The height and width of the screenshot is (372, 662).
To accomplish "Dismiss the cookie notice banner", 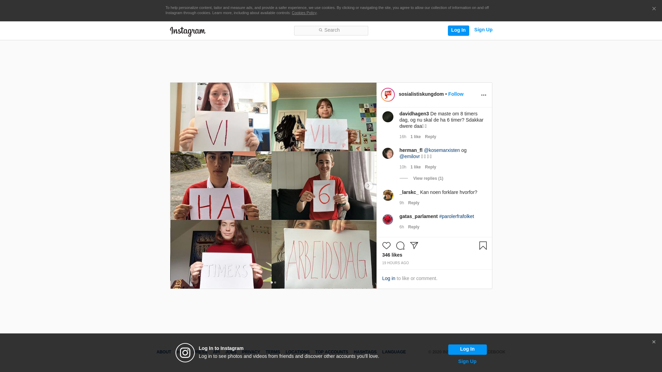I will coord(654,9).
